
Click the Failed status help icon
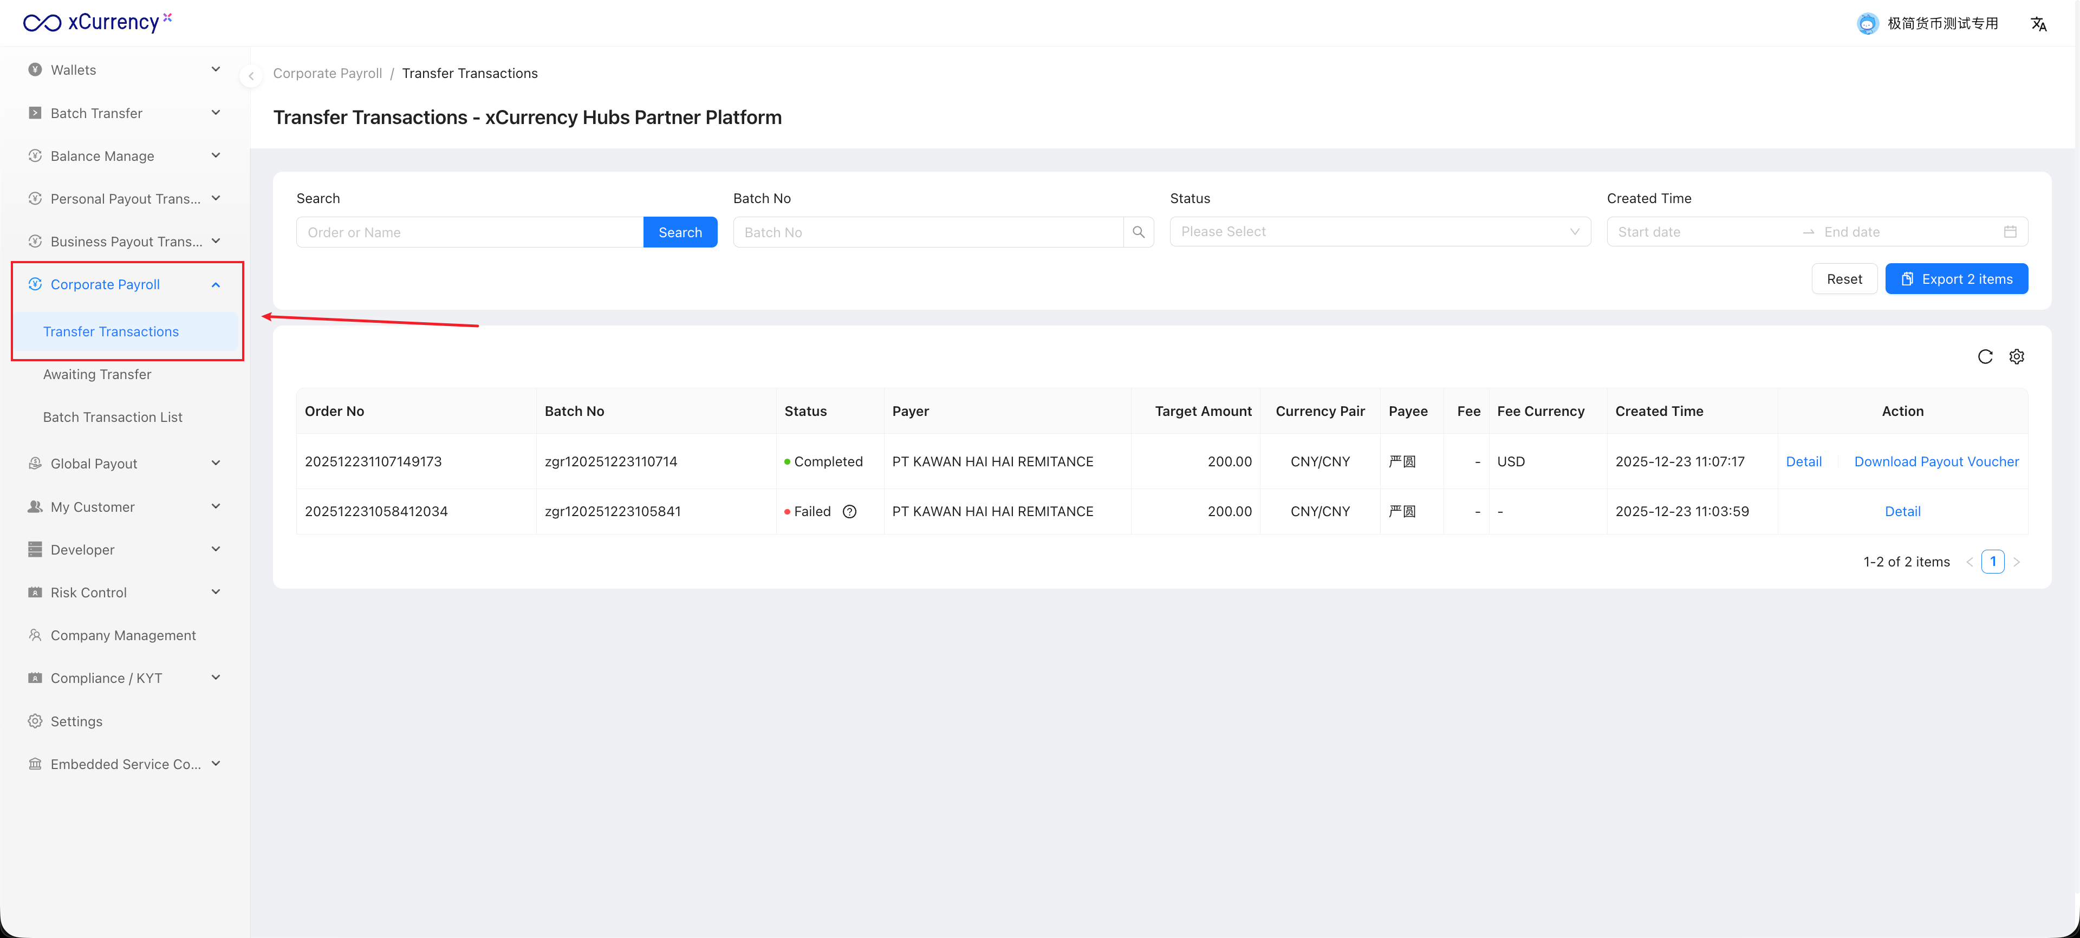849,512
